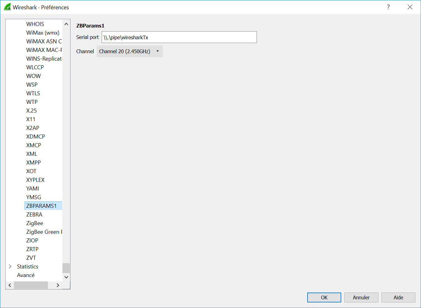Select XYPLEX protocol entry
The height and width of the screenshot is (308, 421).
[35, 180]
